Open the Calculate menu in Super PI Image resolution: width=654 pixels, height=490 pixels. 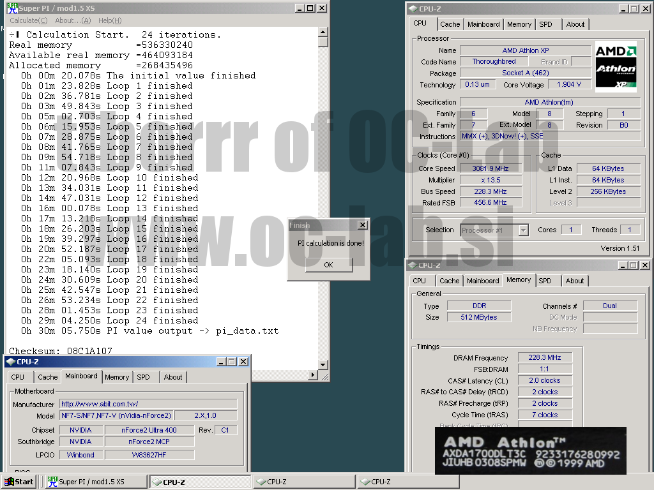(28, 20)
